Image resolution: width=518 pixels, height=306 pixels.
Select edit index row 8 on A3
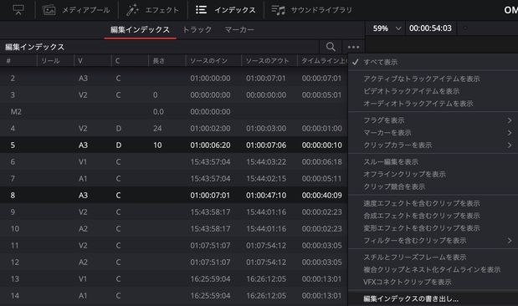coord(174,195)
